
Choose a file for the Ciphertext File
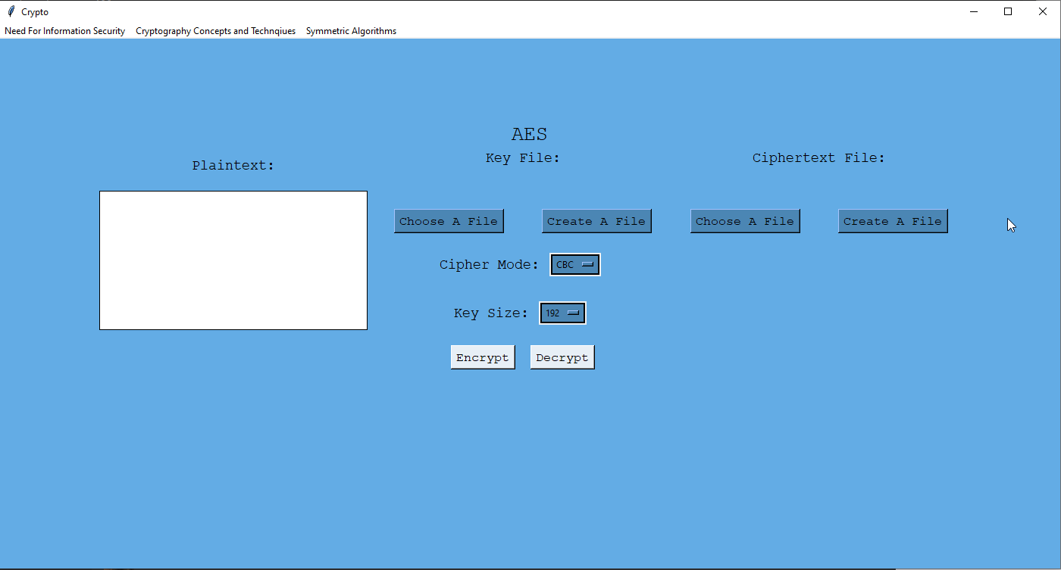[745, 221]
